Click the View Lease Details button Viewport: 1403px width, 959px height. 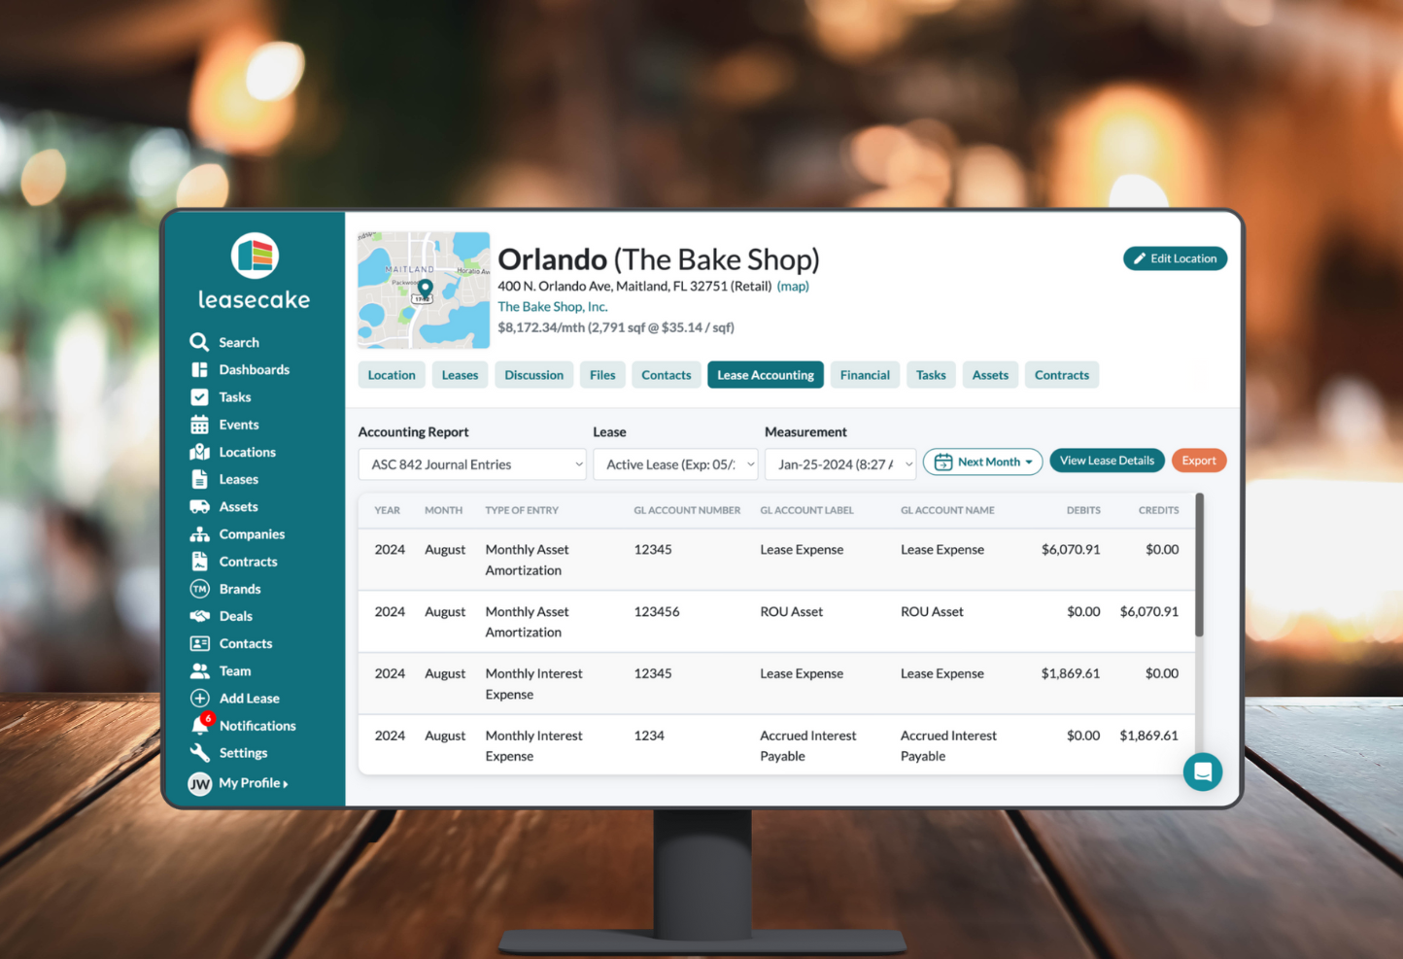1107,461
